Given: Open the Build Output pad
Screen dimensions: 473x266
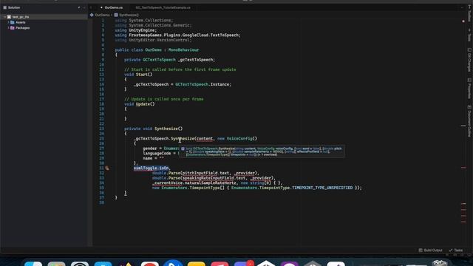Looking at the screenshot, I should (430, 250).
